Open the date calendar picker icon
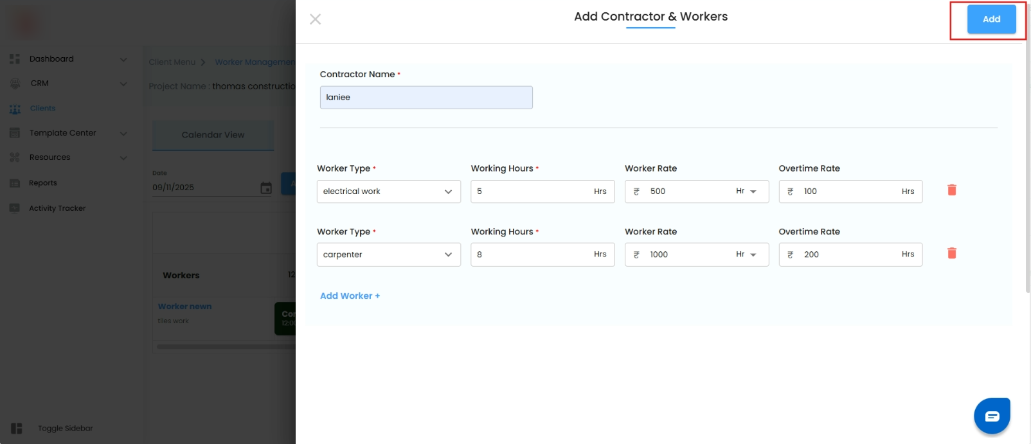Viewport: 1031px width, 444px height. [x=266, y=188]
